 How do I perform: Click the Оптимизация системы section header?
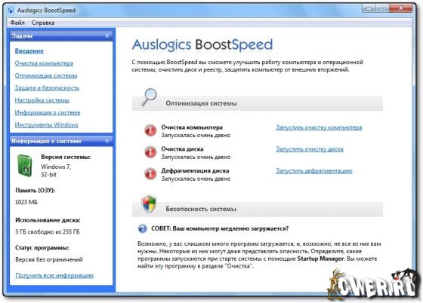[258, 103]
